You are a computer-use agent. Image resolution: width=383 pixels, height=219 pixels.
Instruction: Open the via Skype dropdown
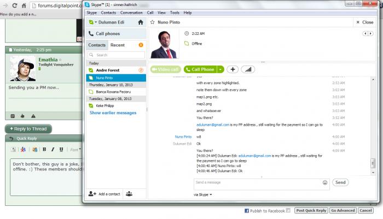(203, 194)
